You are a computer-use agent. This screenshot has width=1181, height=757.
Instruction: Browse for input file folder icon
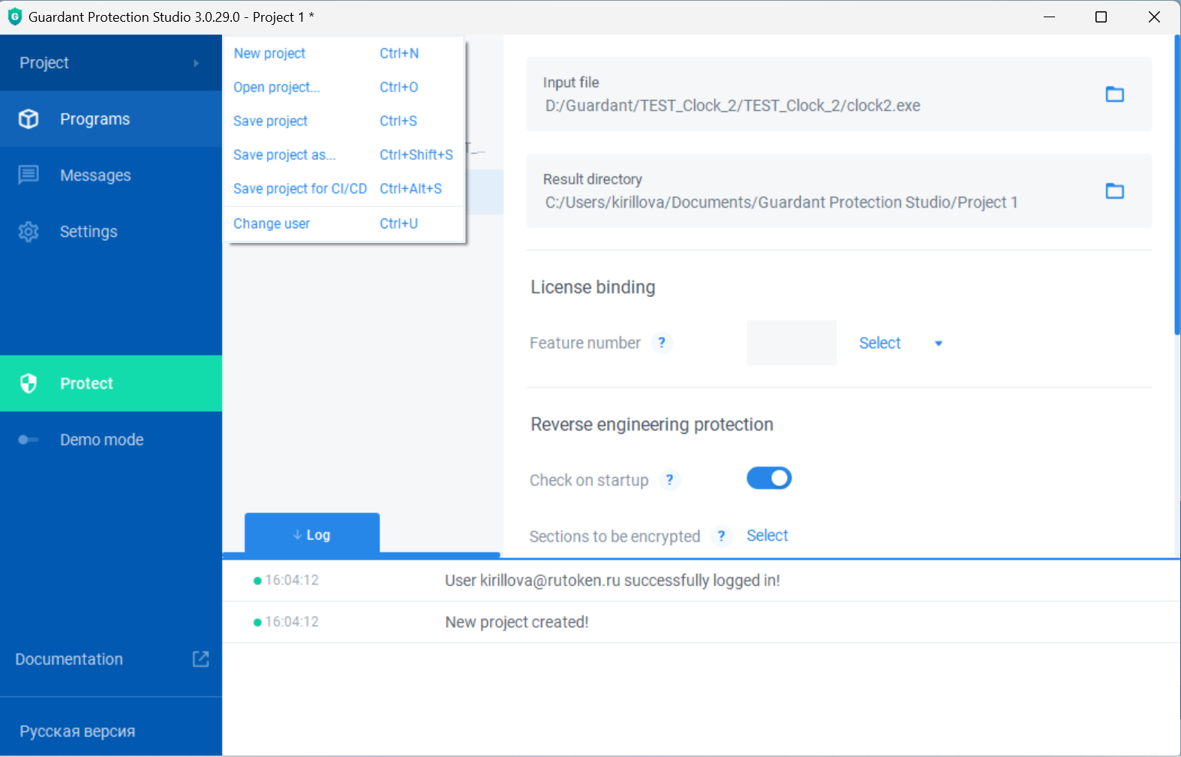pos(1114,95)
